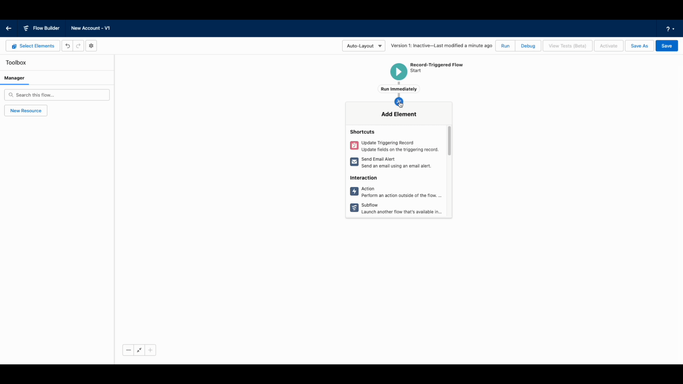This screenshot has width=683, height=384.
Task: Click the back navigation arrow
Action: 9,28
